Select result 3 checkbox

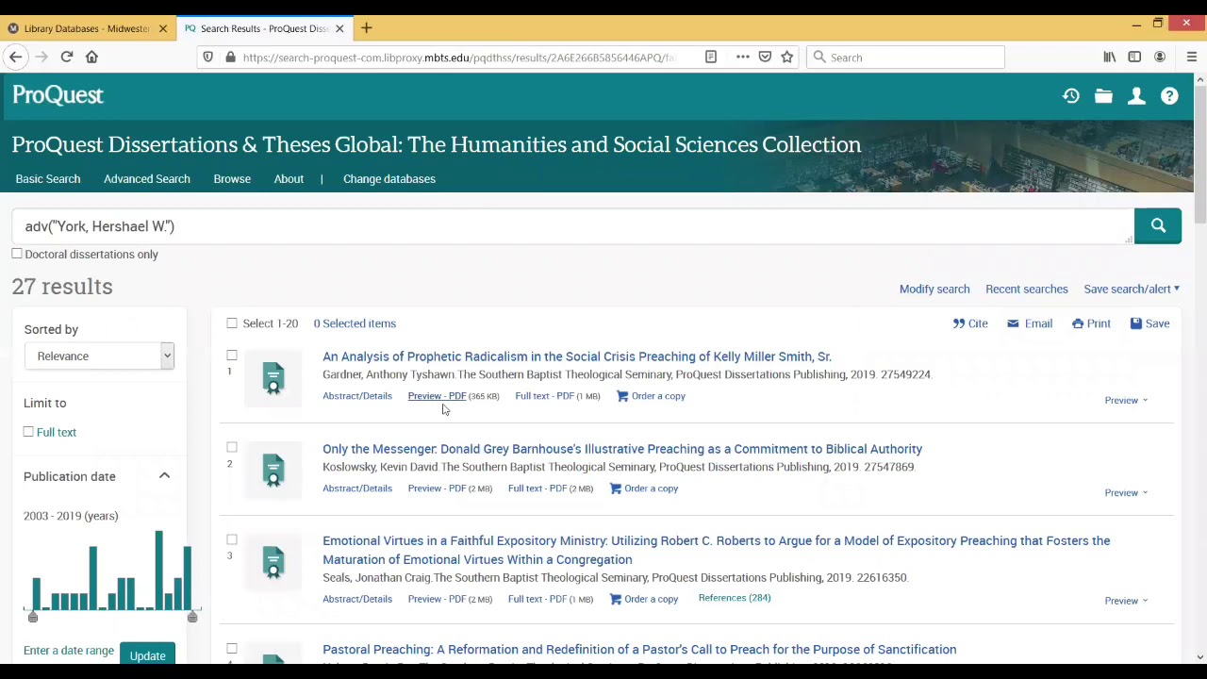point(232,539)
